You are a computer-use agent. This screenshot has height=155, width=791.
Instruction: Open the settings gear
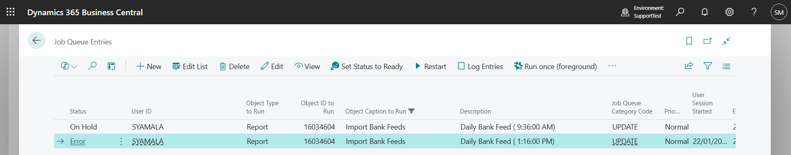click(729, 12)
